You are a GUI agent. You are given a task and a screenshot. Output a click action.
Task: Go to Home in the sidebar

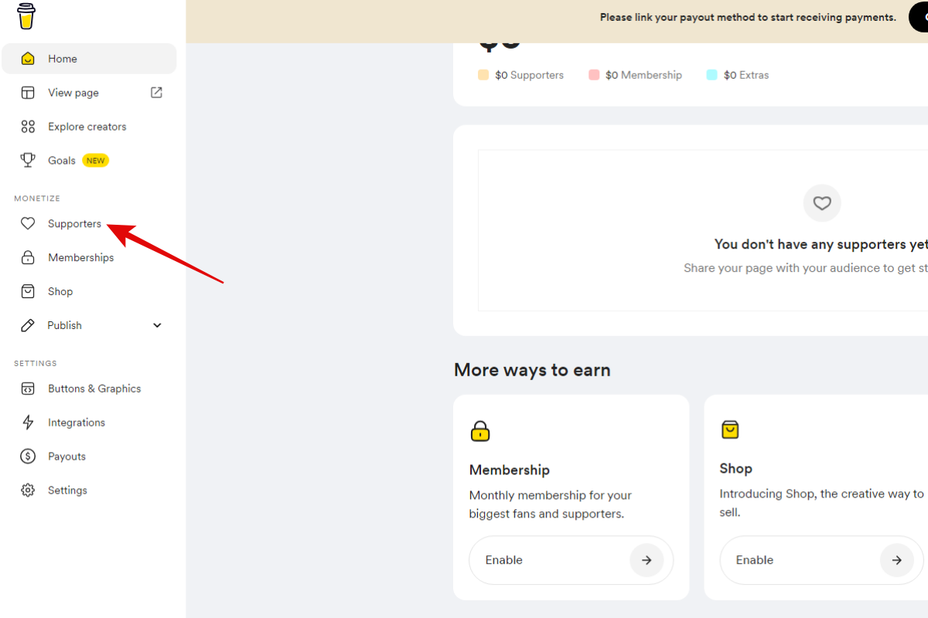click(x=63, y=59)
